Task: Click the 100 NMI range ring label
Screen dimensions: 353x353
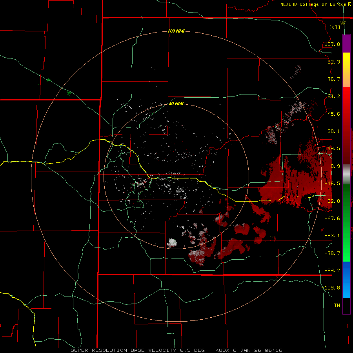Action: coord(176,31)
